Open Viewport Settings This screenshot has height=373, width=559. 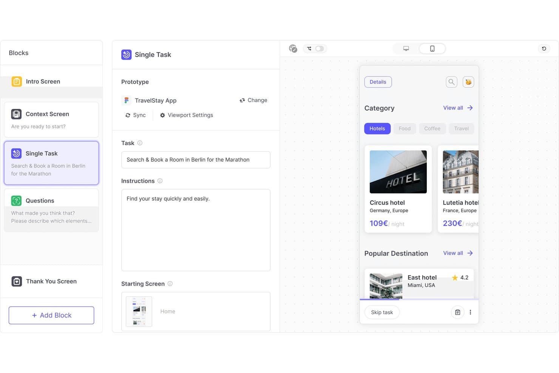click(x=186, y=115)
